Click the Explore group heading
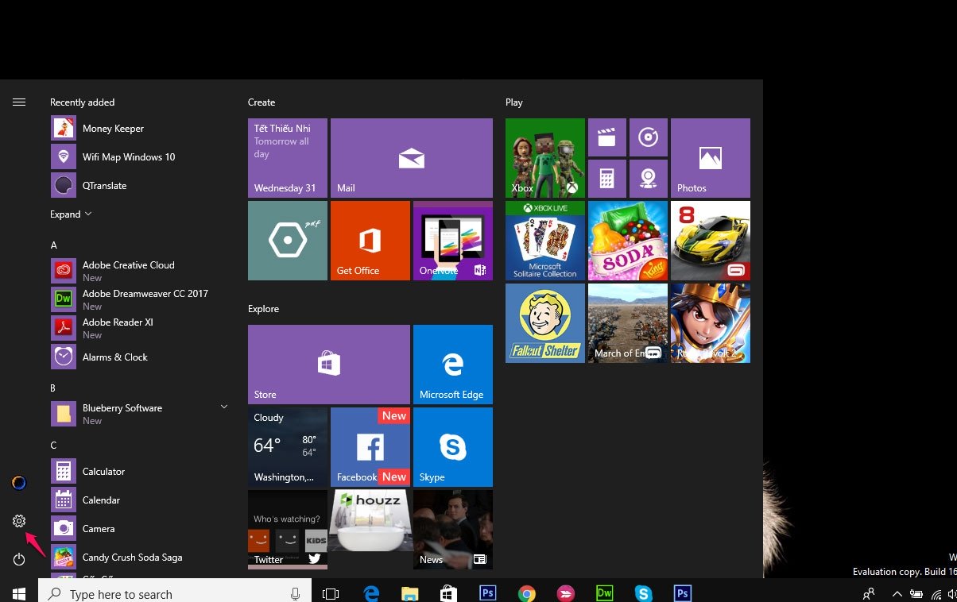Screen dimensions: 957x602 (x=264, y=309)
